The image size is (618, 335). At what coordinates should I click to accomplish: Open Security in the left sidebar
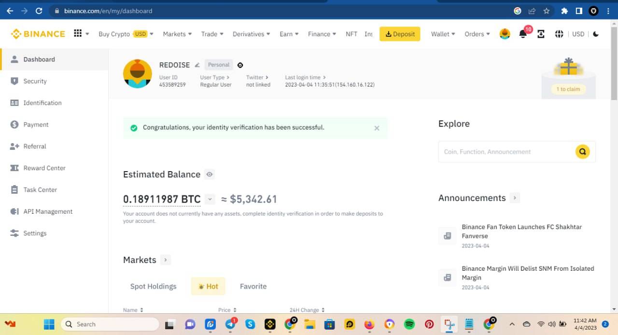(35, 81)
